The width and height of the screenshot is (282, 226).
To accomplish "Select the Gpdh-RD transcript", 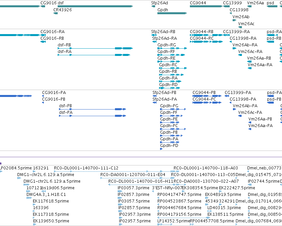I will pos(168,85).
